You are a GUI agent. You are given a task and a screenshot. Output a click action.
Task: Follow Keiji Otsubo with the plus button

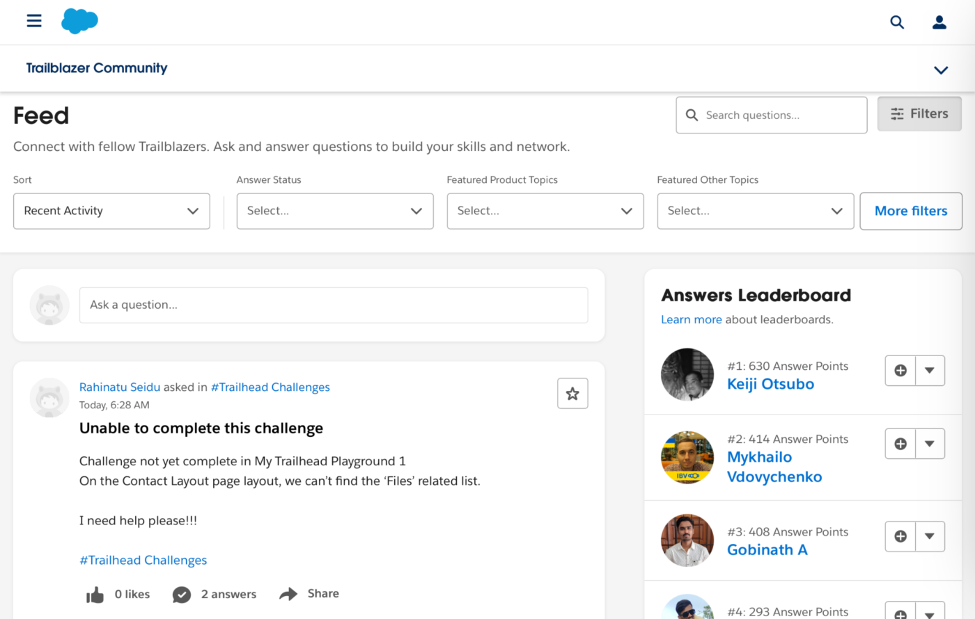coord(900,371)
